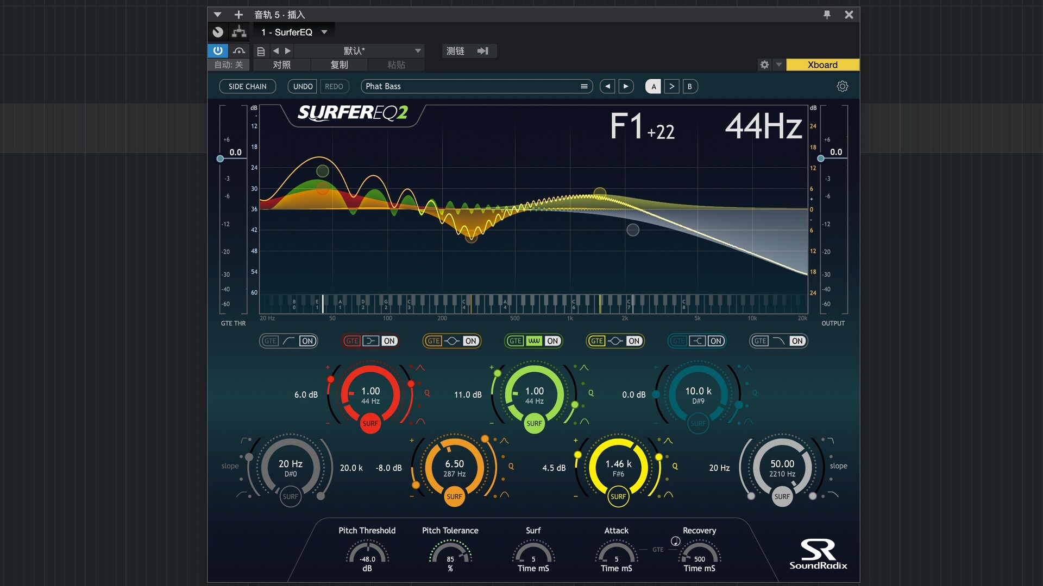Click the Xboard yellow field
1043x586 pixels.
(x=822, y=65)
